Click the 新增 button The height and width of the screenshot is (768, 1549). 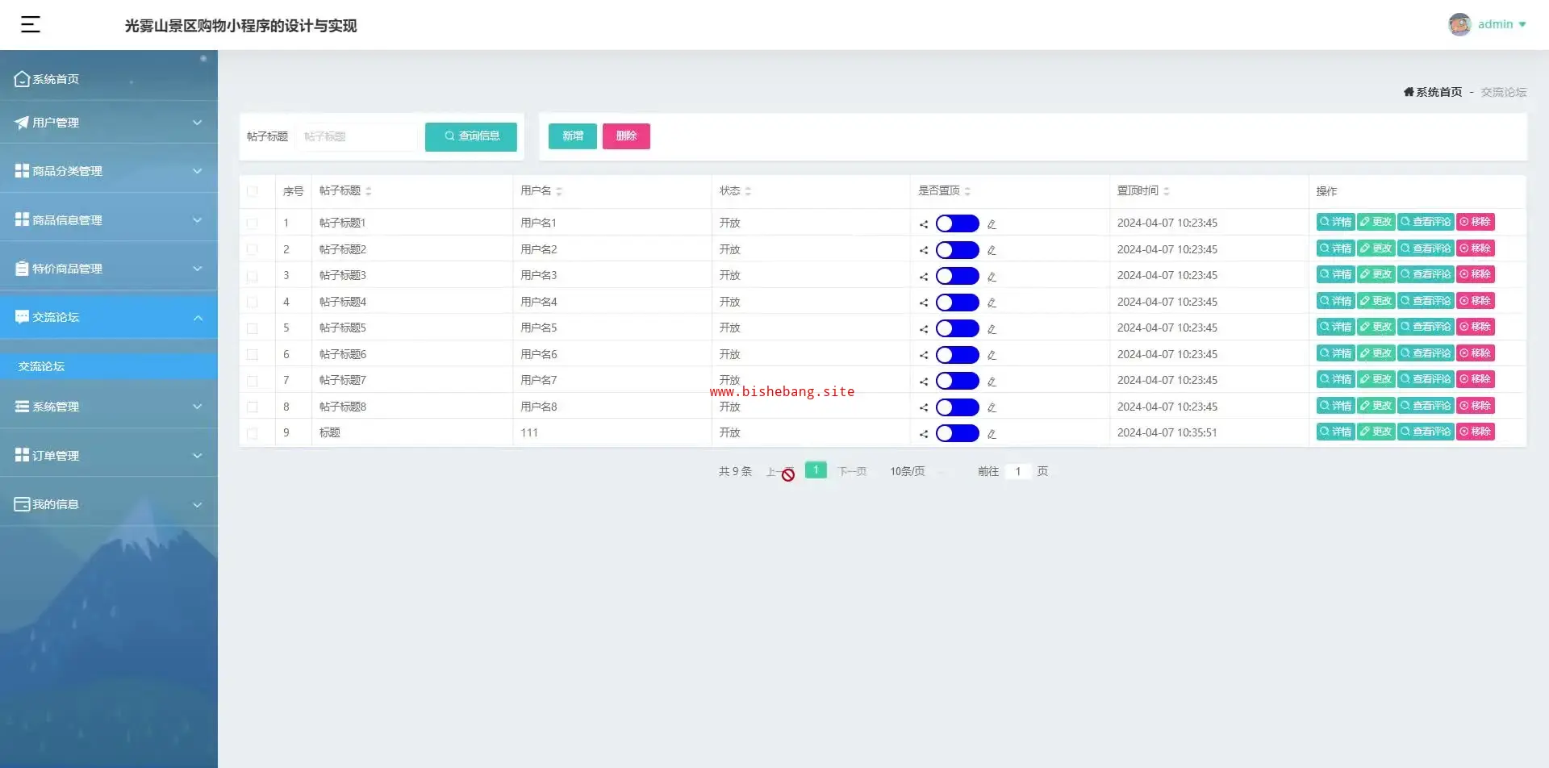572,136
